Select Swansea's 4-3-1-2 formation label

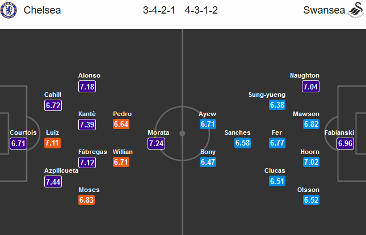(203, 10)
